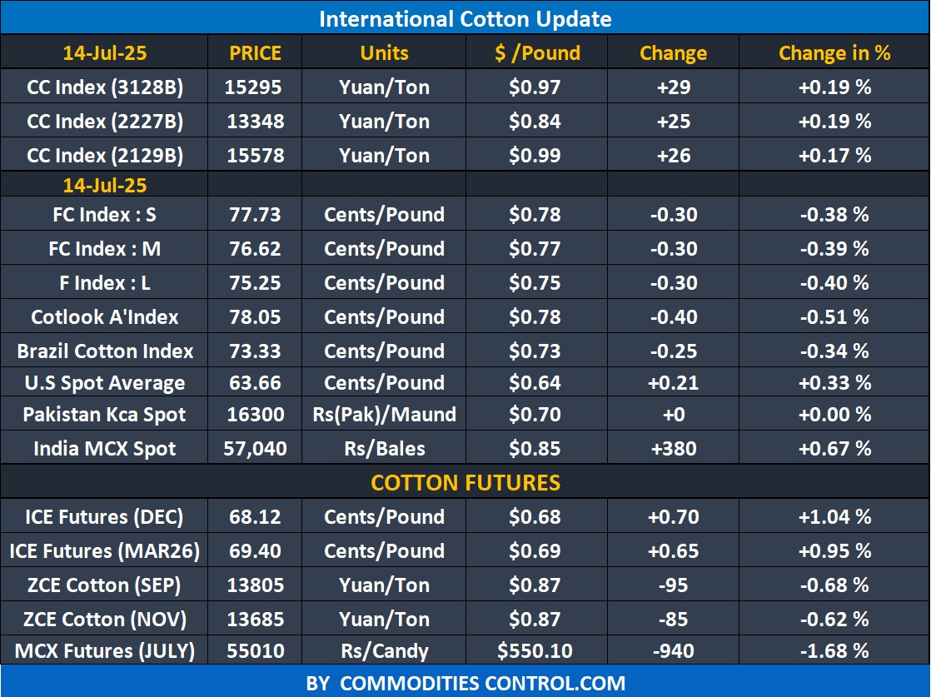Select the $ /Pound column header
Viewport: 931px width, 697px height.
(x=537, y=53)
